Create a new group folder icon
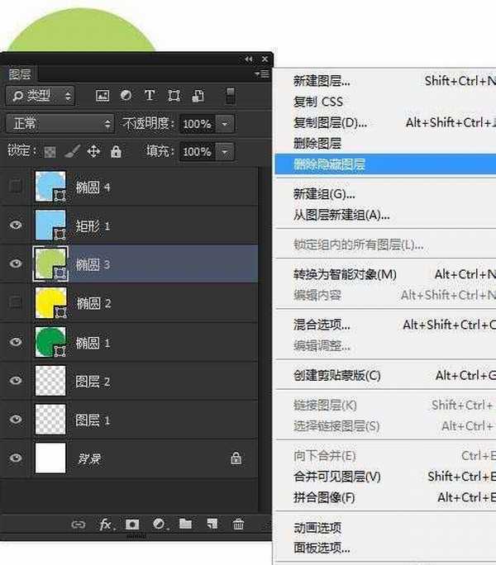496x565 pixels. pos(185,524)
